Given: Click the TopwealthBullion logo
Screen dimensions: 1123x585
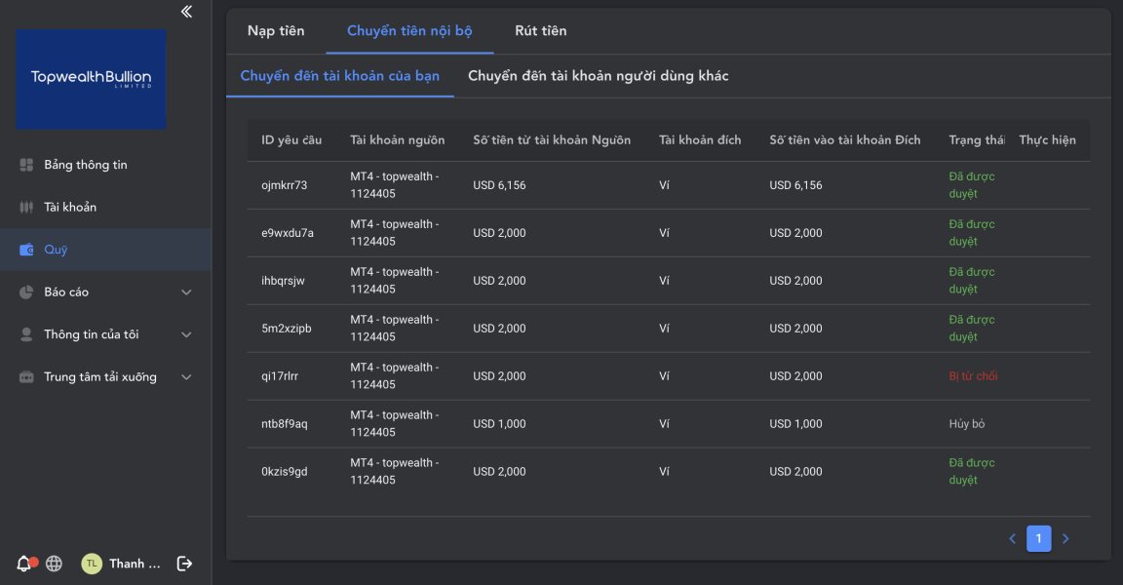Looking at the screenshot, I should click(91, 78).
